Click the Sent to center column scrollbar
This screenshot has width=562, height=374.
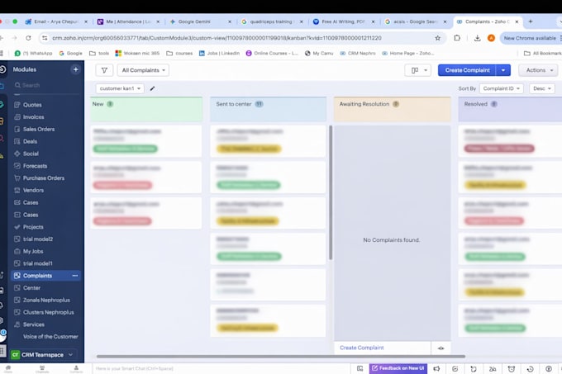[x=331, y=192]
